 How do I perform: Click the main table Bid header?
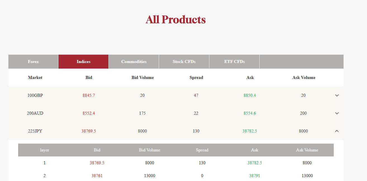coord(89,78)
